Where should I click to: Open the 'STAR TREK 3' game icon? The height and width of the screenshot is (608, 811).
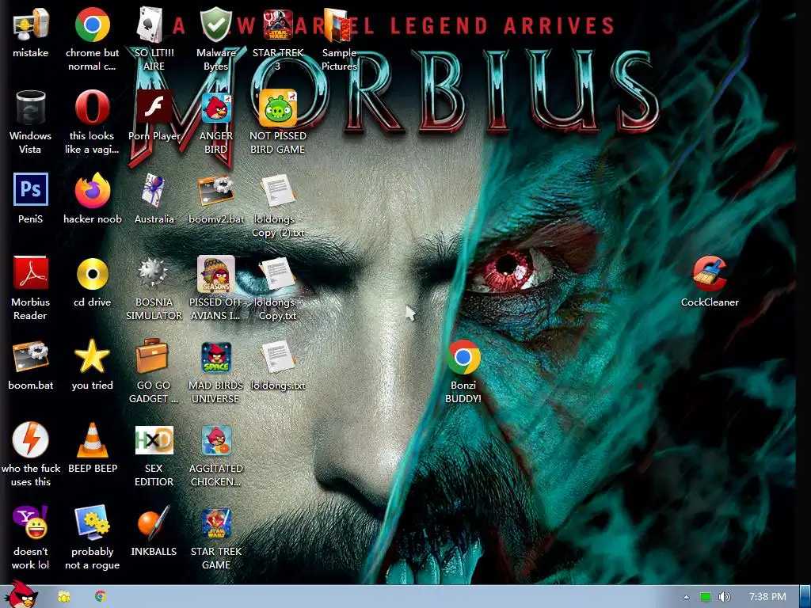(278, 25)
